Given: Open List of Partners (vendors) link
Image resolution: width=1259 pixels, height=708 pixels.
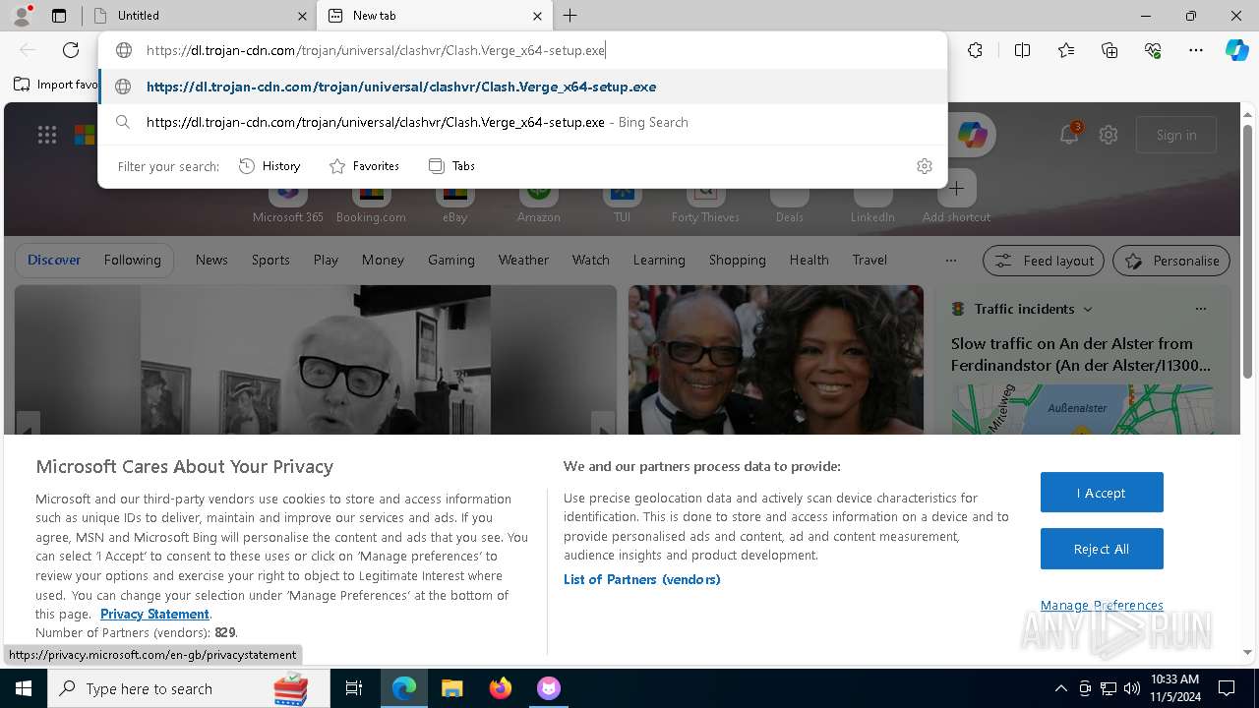Looking at the screenshot, I should pyautogui.click(x=641, y=579).
